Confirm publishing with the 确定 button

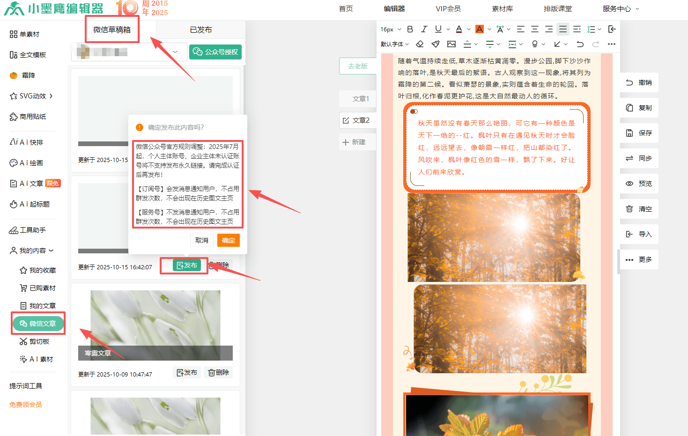[229, 240]
